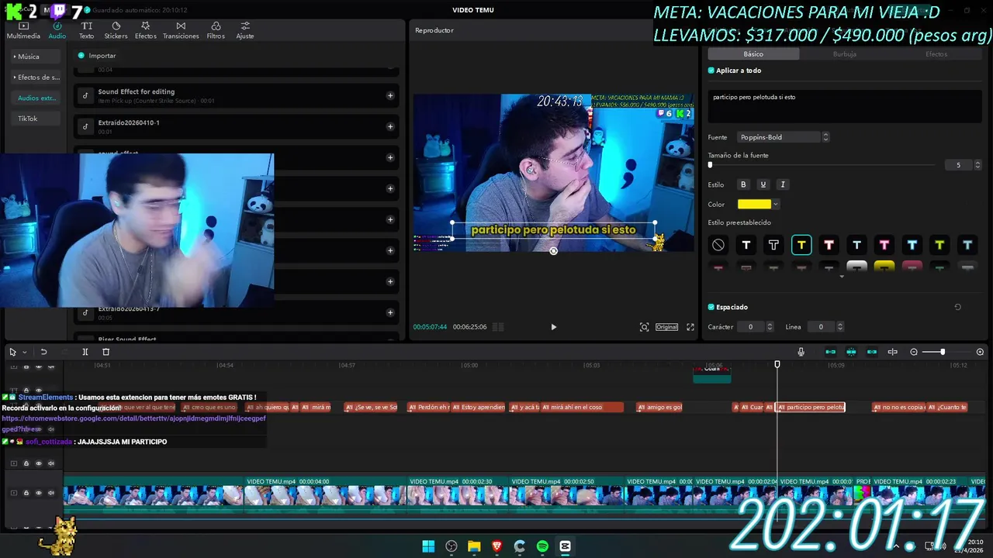Image resolution: width=993 pixels, height=558 pixels.
Task: Mute the main video track
Action: (x=51, y=493)
